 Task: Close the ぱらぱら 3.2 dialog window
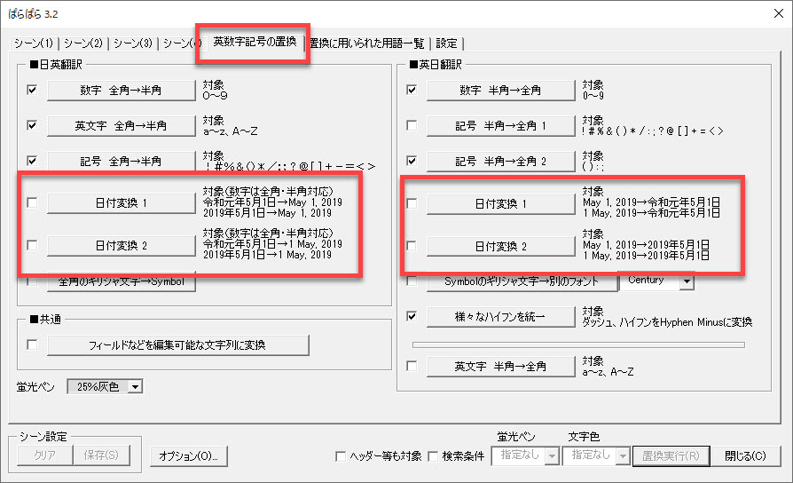click(x=772, y=13)
